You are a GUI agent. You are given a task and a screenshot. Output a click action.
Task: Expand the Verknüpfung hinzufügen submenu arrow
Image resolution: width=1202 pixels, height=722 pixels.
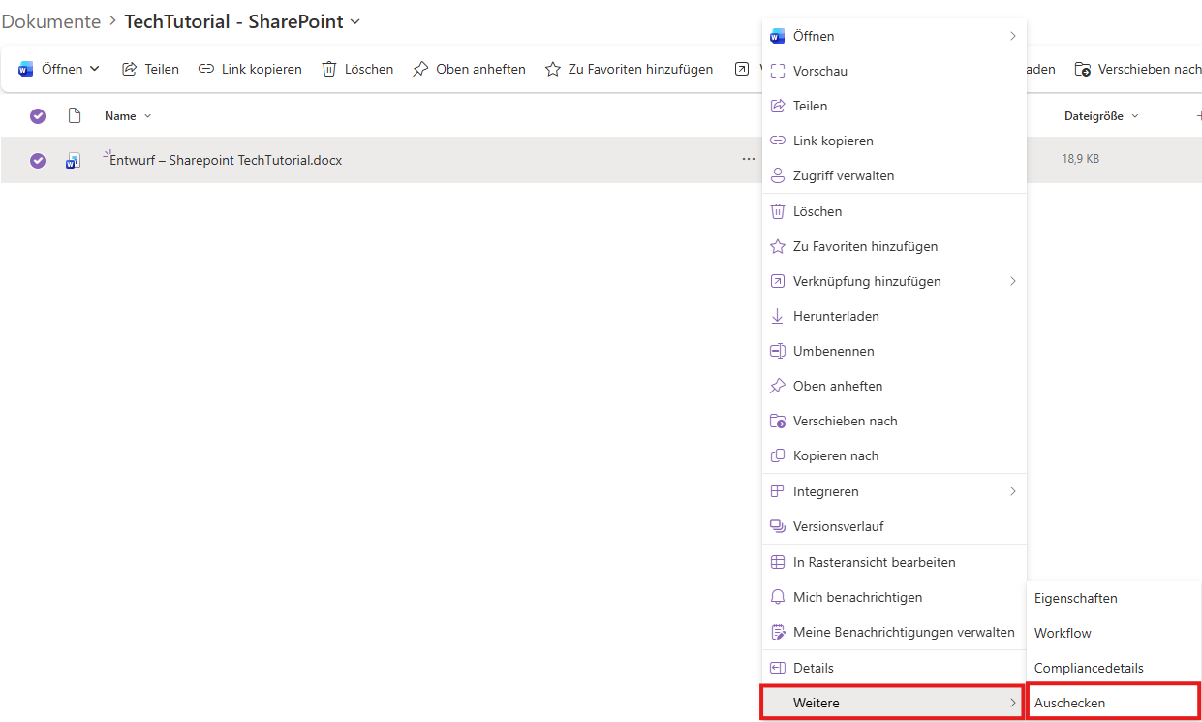(1013, 281)
